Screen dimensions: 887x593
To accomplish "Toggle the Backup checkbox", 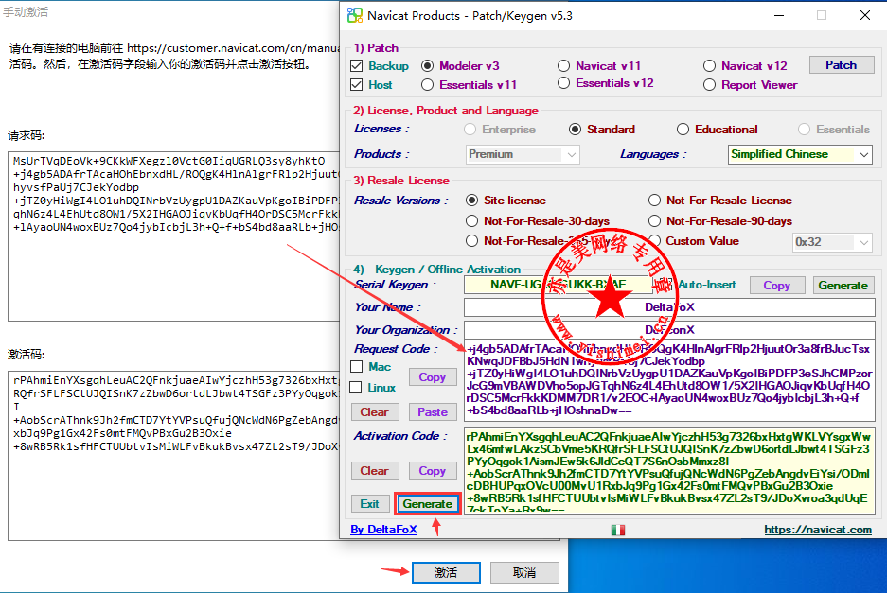I will 356,66.
